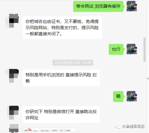The width and height of the screenshot is (149, 133).
Task: Open the sender avatar beside '等会再试 浏览器有缓存'
Action: coord(132,6)
